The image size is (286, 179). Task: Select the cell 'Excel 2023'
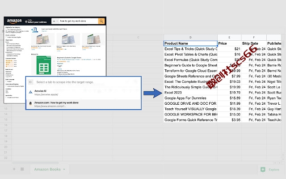(190, 93)
